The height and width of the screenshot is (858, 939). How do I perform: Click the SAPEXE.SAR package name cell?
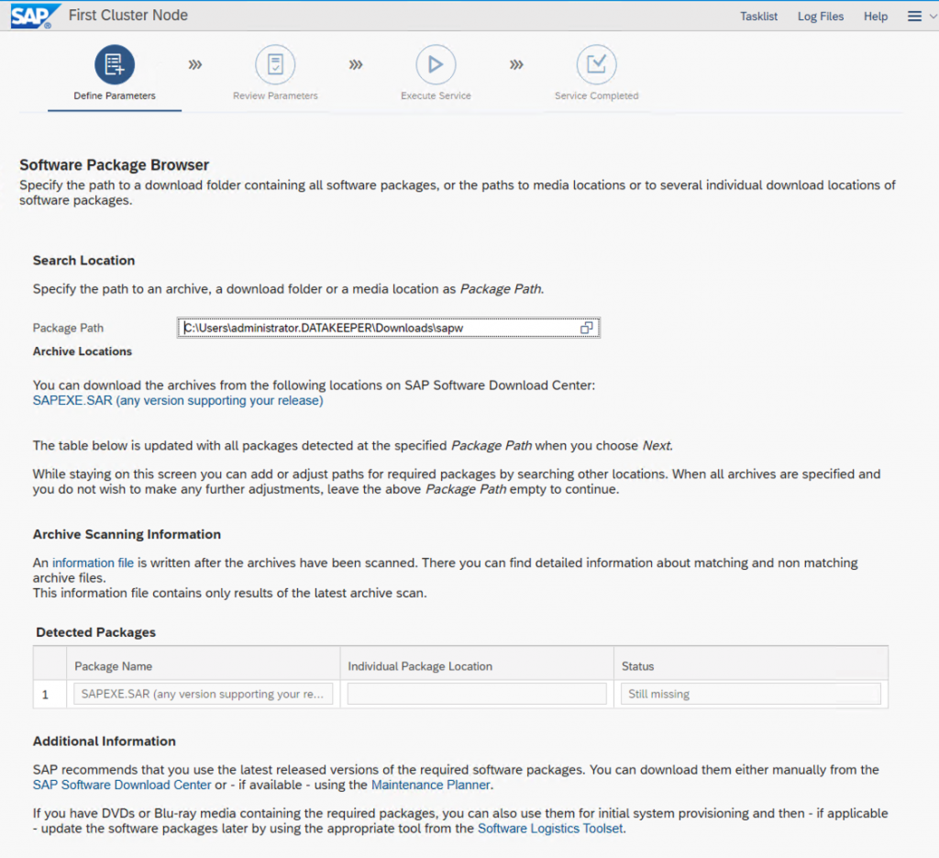tap(203, 694)
